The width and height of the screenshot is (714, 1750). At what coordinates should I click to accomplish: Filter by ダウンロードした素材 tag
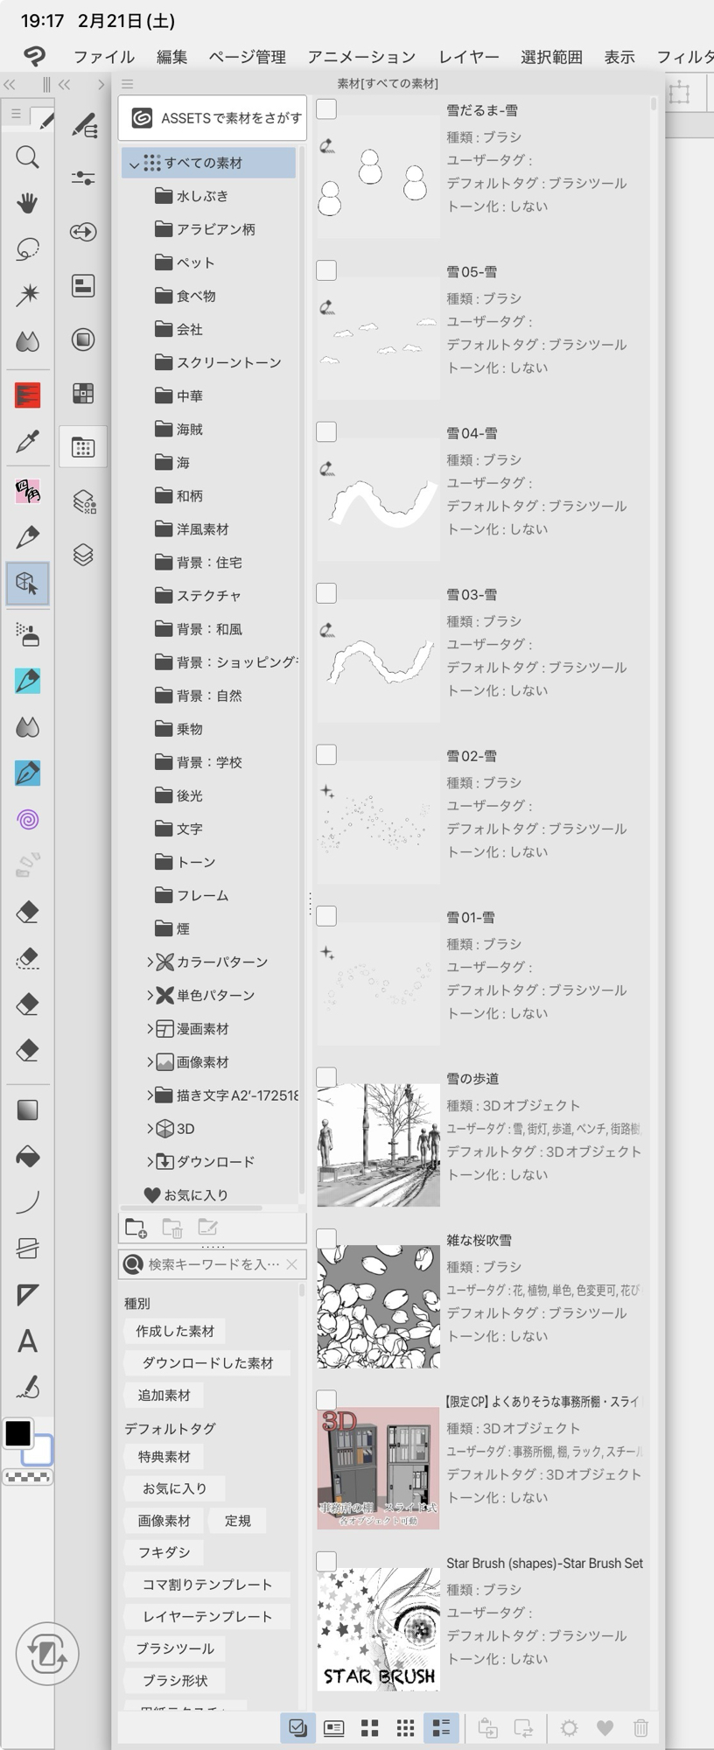[207, 1362]
